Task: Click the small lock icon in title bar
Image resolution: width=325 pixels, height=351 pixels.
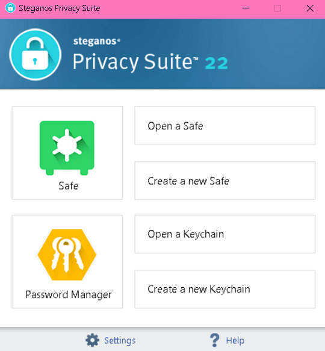Action: (10, 8)
